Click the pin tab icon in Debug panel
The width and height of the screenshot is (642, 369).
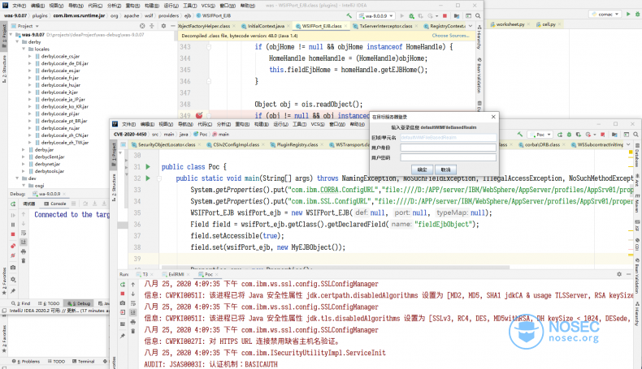[13, 291]
